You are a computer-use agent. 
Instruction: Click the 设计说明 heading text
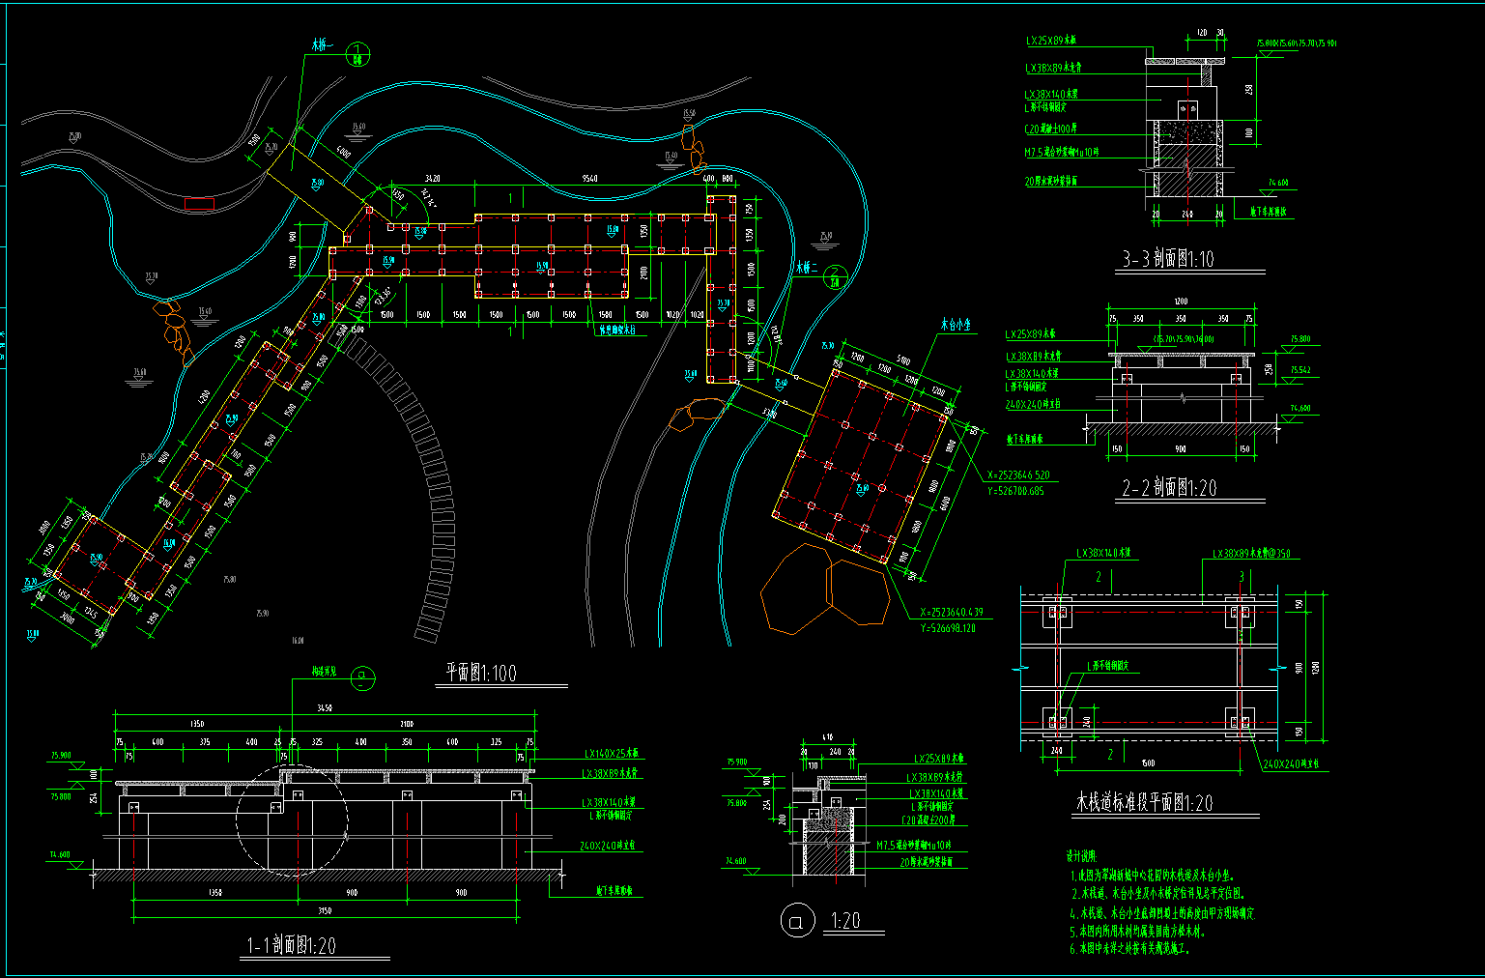(1082, 856)
